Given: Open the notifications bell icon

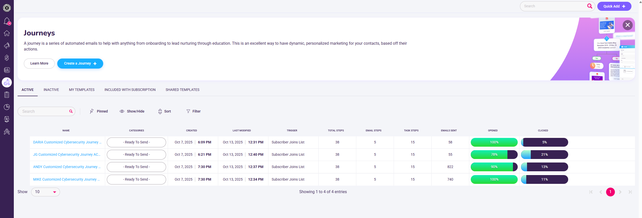Looking at the screenshot, I should pos(7,21).
